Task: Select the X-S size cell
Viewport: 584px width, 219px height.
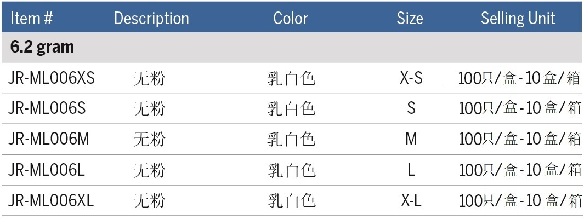Action: tap(411, 78)
